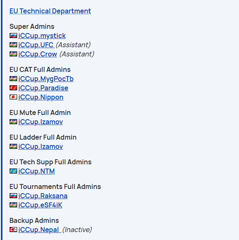Visit iCCup.Crow profile link

coord(38,54)
